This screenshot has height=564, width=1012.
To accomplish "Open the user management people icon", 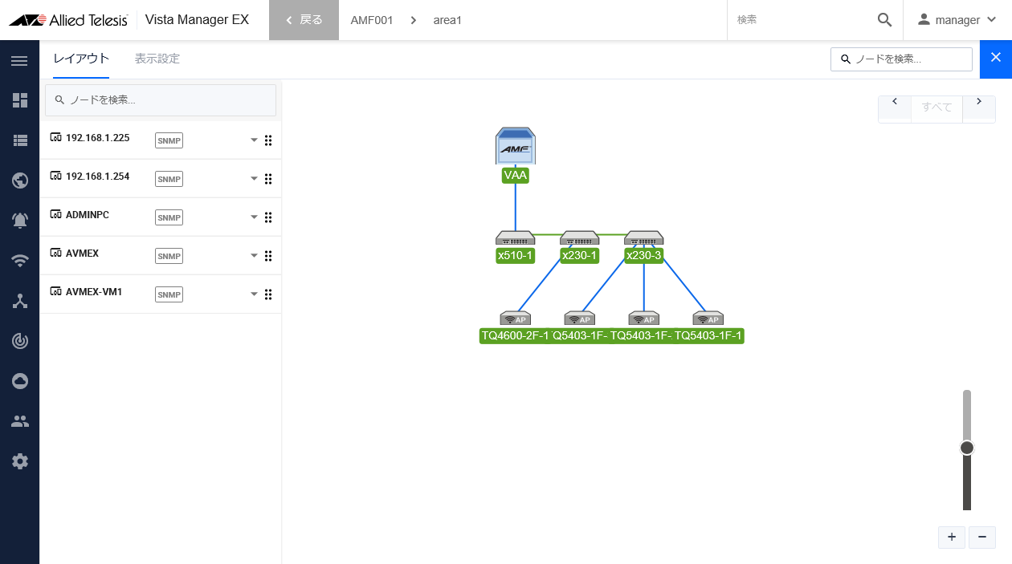I will point(20,421).
